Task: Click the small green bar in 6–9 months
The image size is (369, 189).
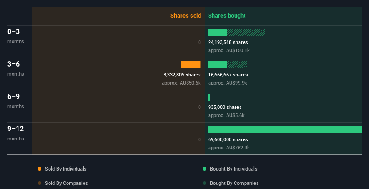Action: 209,97
